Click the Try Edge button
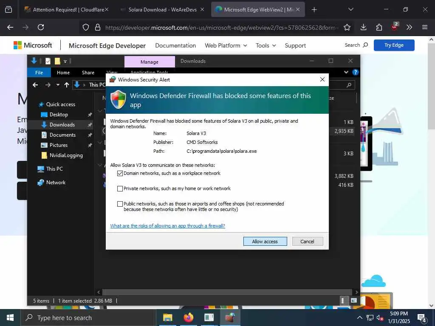This screenshot has width=435, height=326. 394,45
